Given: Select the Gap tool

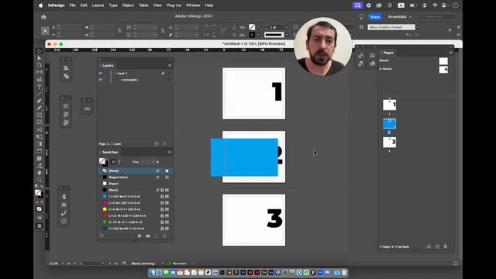Looking at the screenshot, I should pyautogui.click(x=40, y=72).
